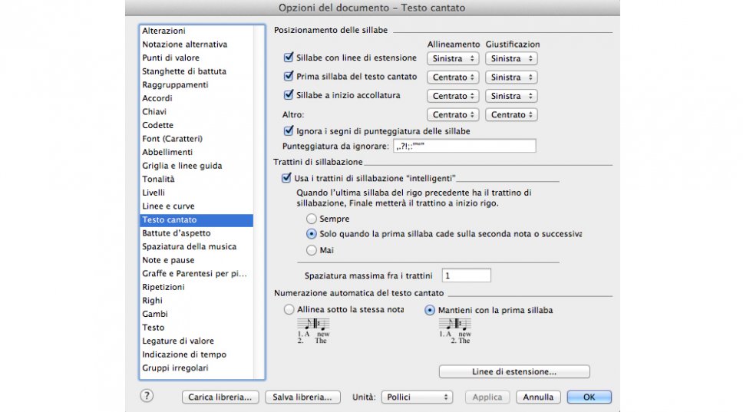
Task: Open the 'Gruppi irregolari' category
Action: (x=175, y=368)
